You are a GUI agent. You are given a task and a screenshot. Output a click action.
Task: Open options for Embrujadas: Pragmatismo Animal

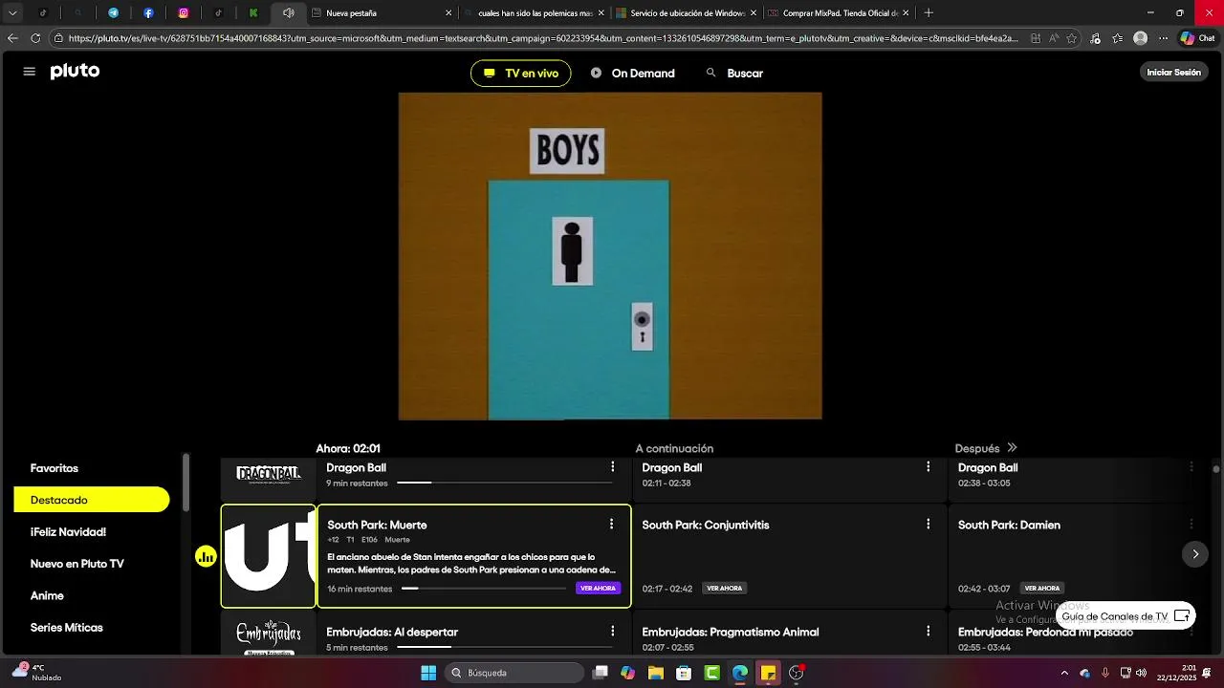(928, 632)
